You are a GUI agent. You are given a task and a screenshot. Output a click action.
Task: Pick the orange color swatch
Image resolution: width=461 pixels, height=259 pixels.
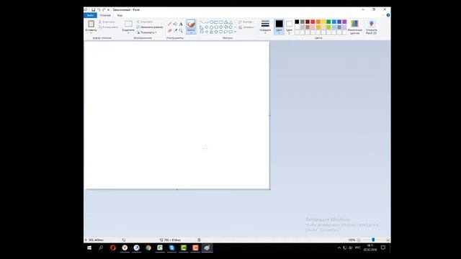tap(318, 22)
